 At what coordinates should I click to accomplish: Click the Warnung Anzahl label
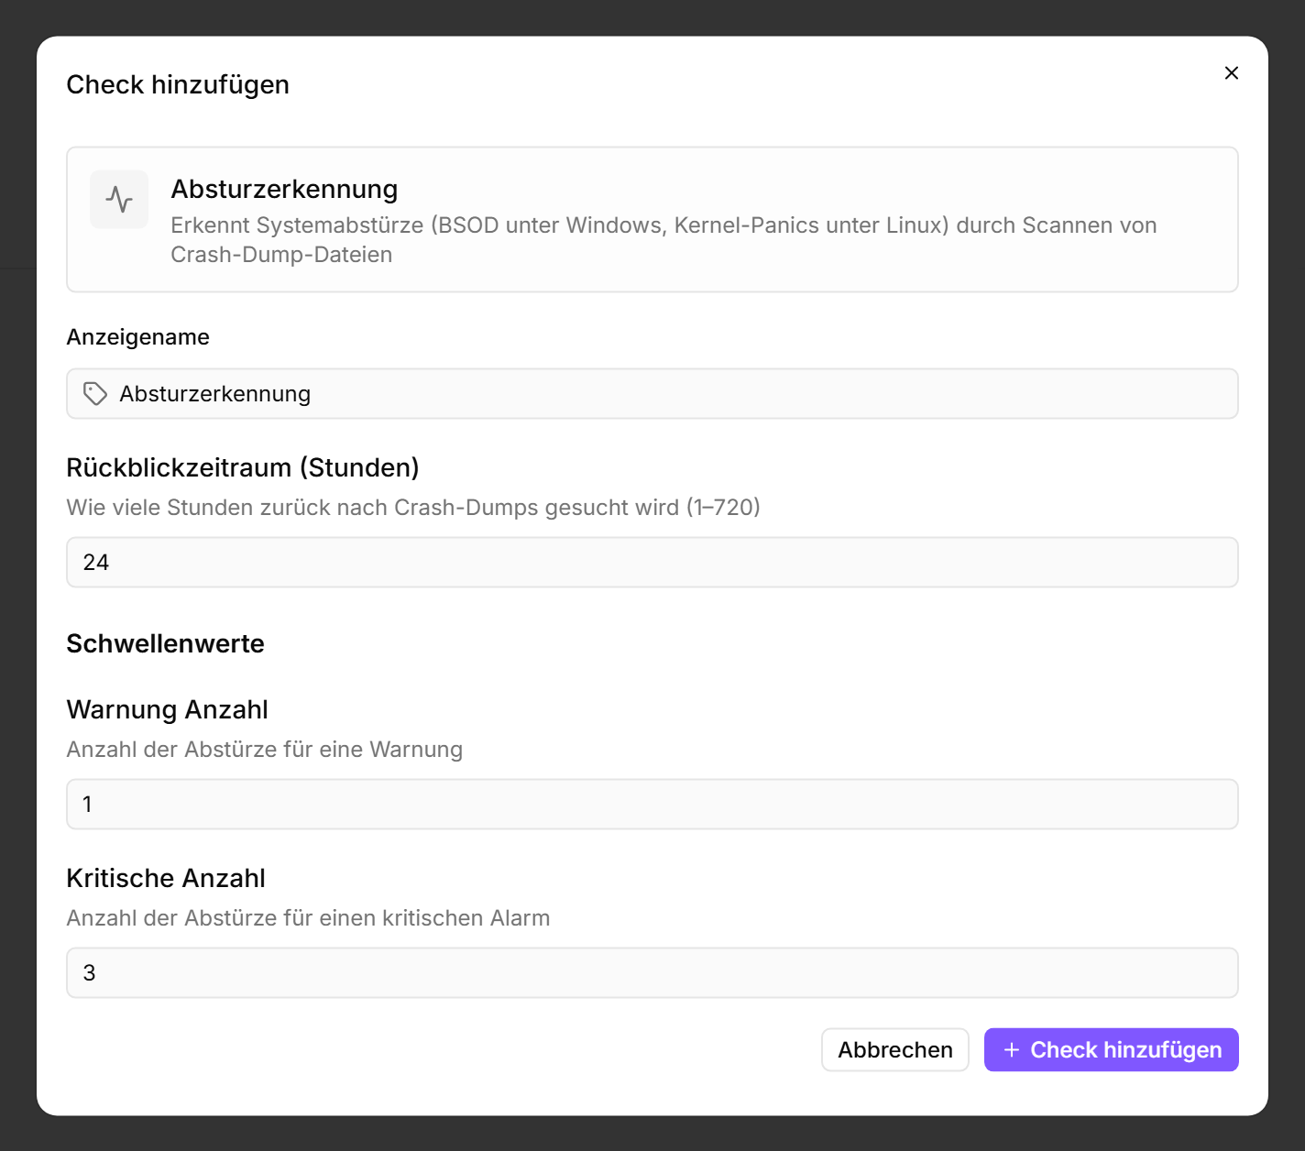click(168, 710)
